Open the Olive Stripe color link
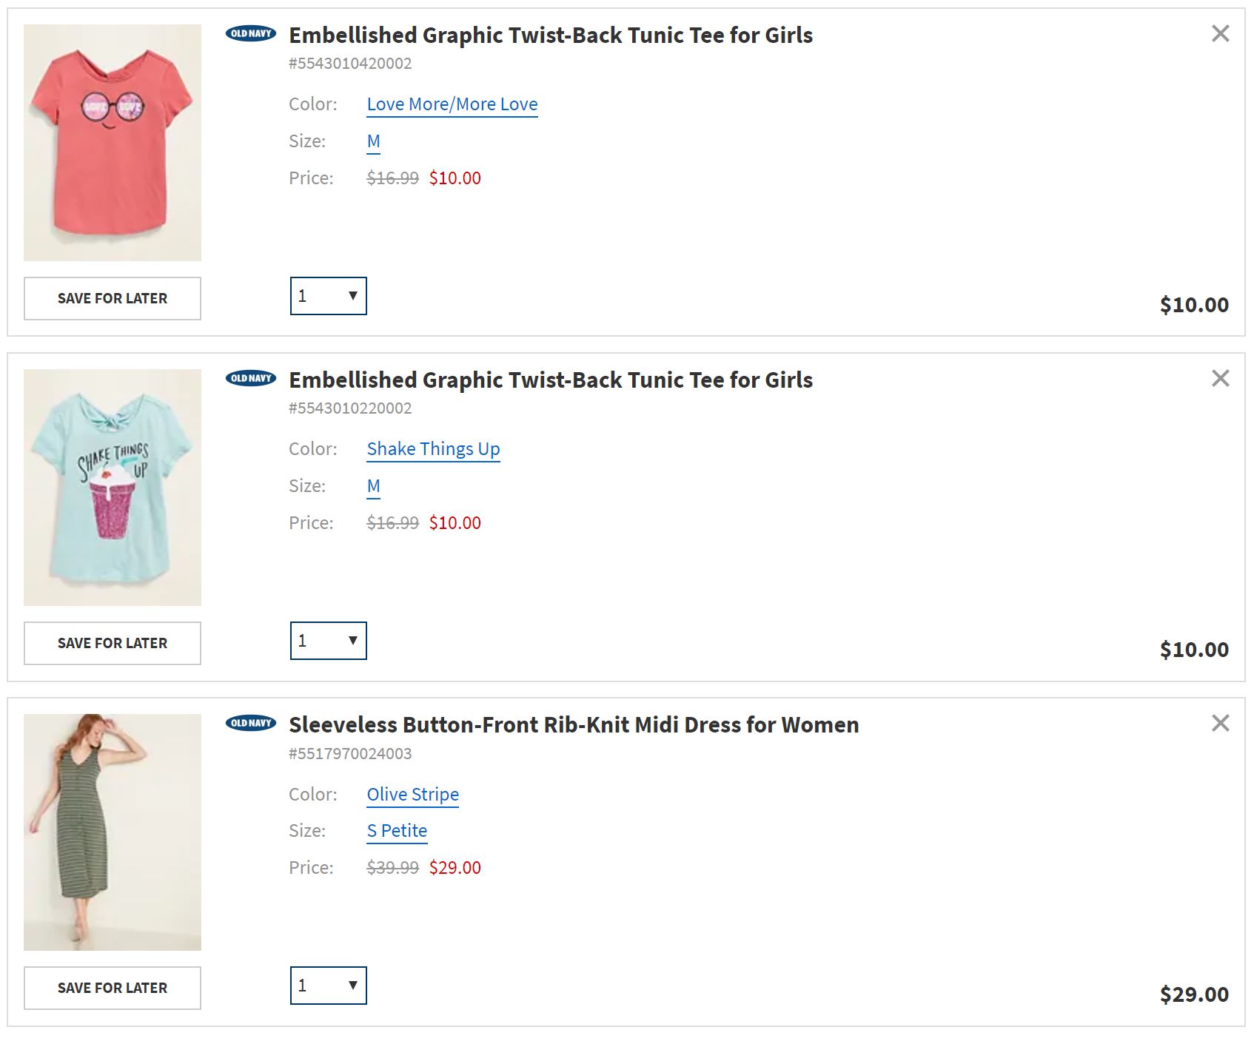The width and height of the screenshot is (1254, 1044). [x=412, y=794]
